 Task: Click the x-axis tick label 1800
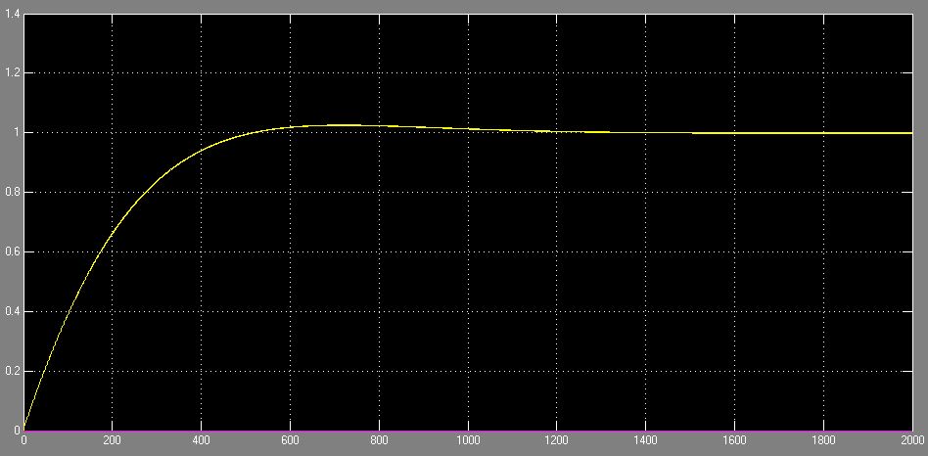point(824,440)
